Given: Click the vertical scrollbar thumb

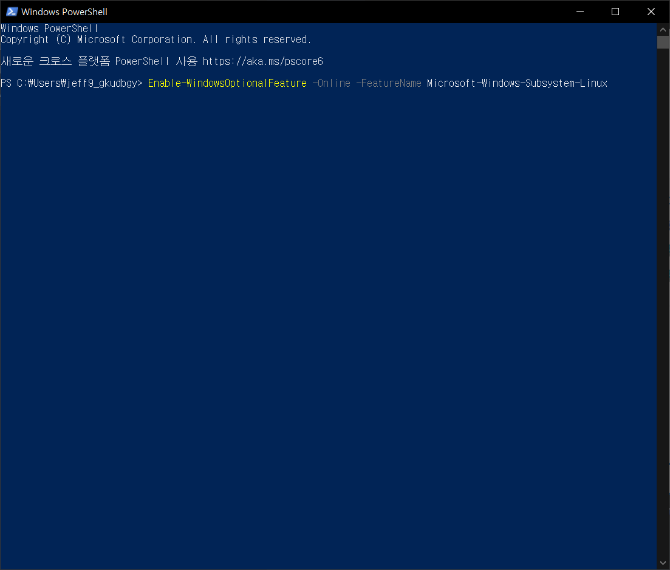Looking at the screenshot, I should point(663,42).
